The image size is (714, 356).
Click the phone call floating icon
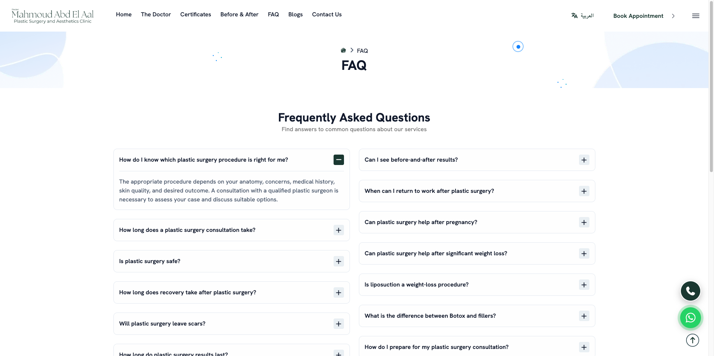(x=691, y=291)
